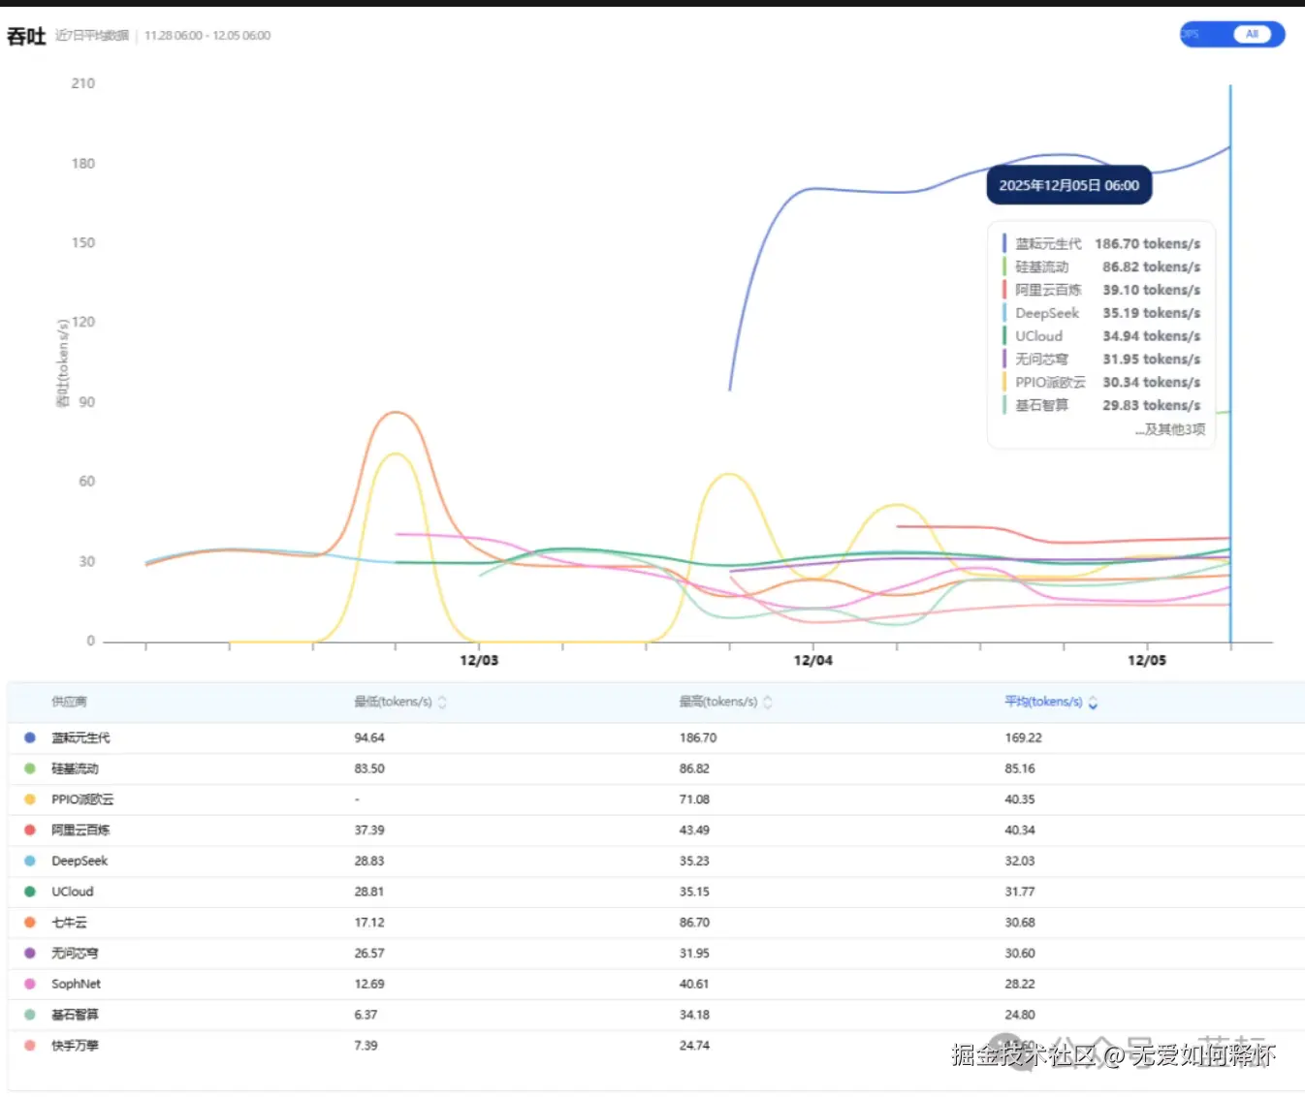
Task: Select the UCloud supplier name in table
Action: point(73,892)
